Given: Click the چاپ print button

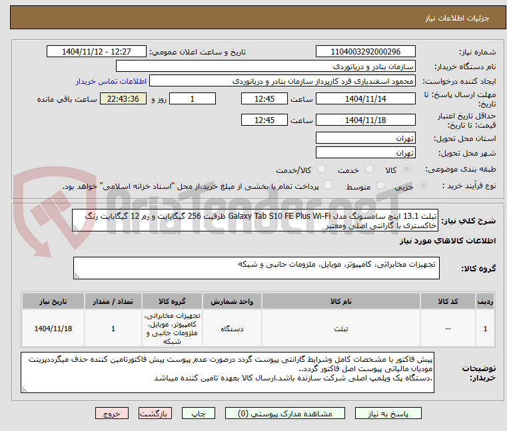Looking at the screenshot, I should pyautogui.click(x=199, y=413).
